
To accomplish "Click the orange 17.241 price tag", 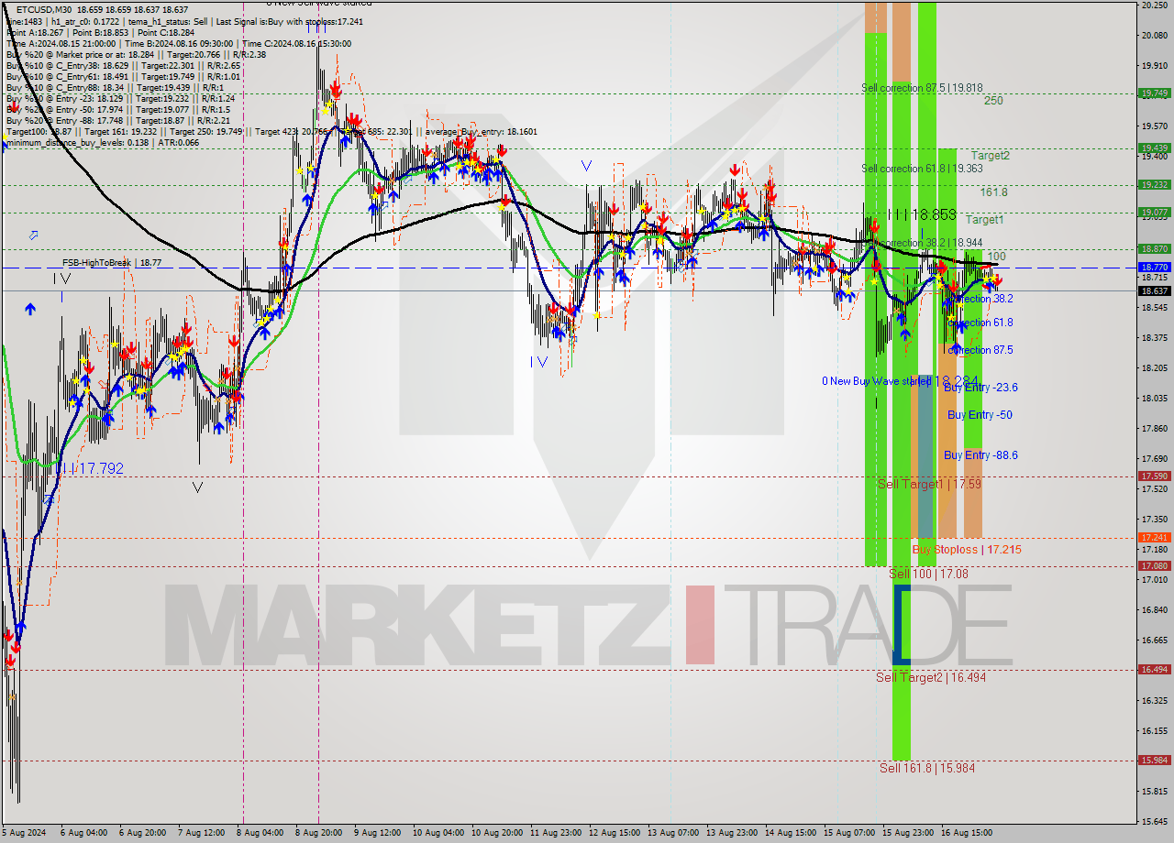I will [1154, 538].
